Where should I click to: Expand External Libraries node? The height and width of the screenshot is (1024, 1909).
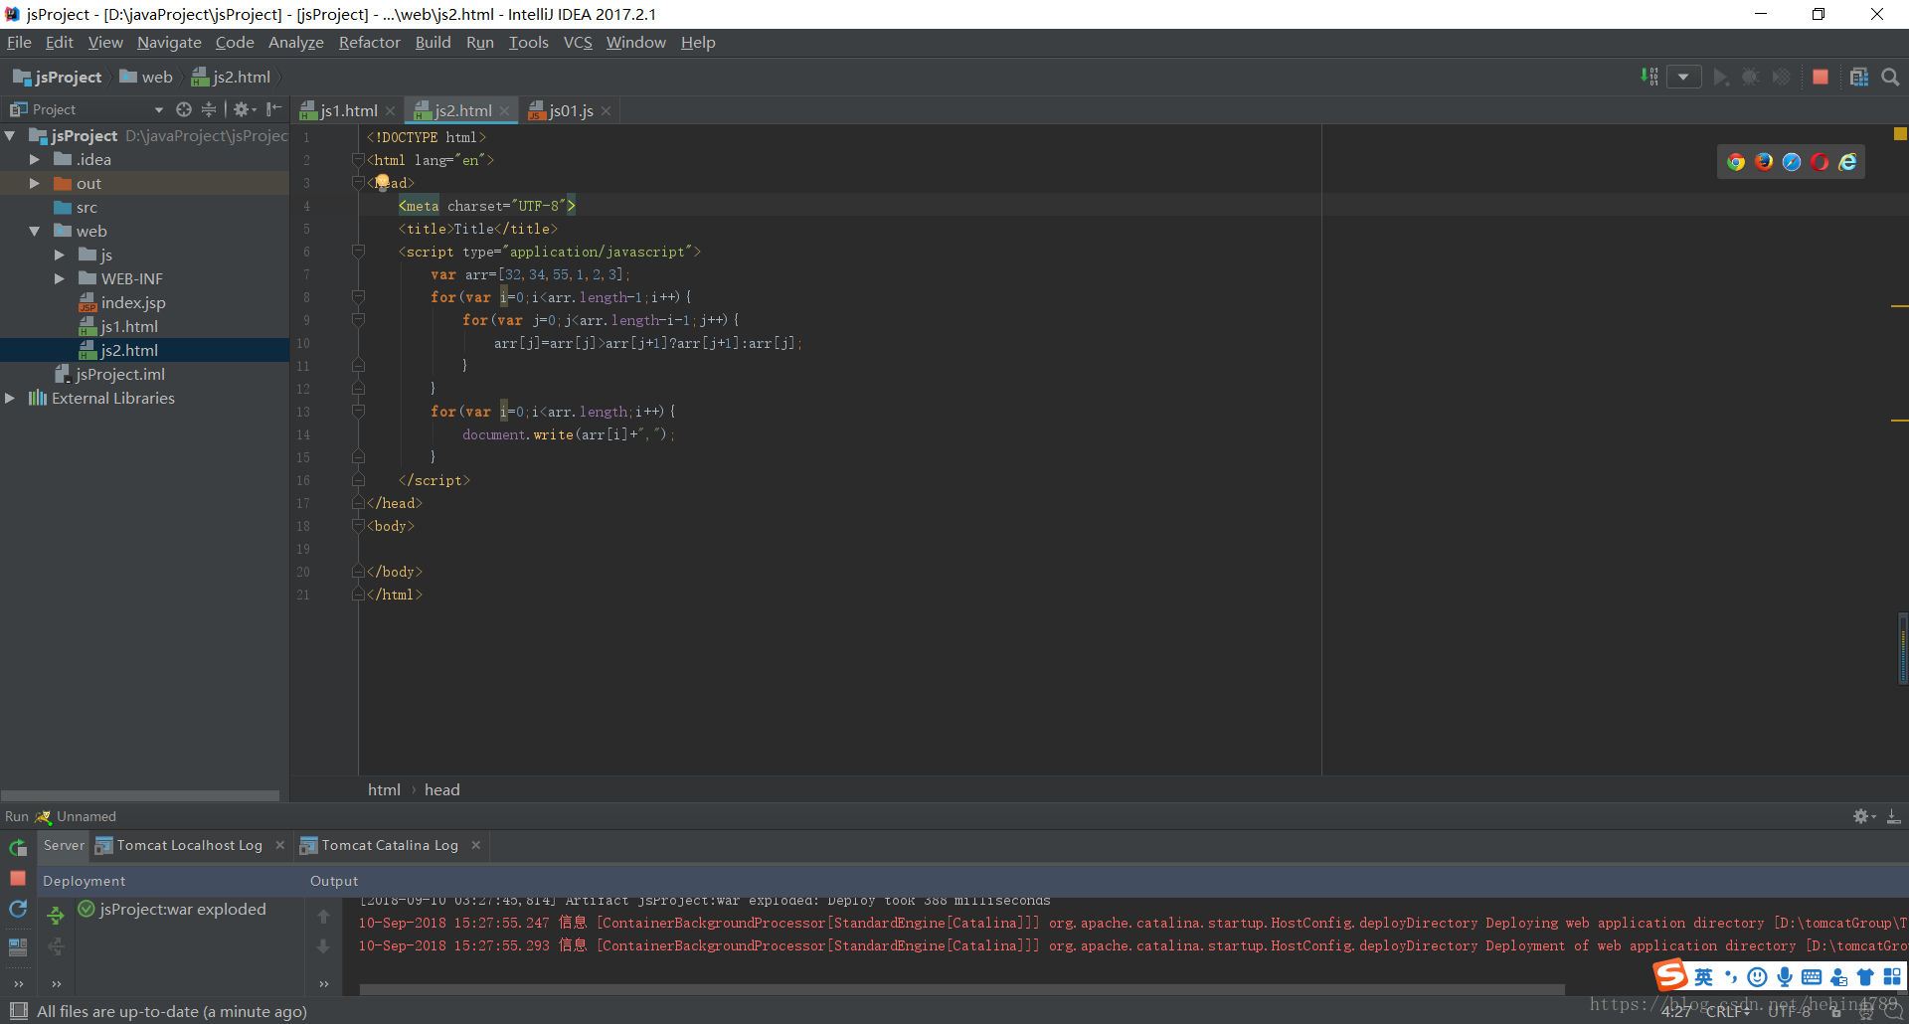[10, 398]
